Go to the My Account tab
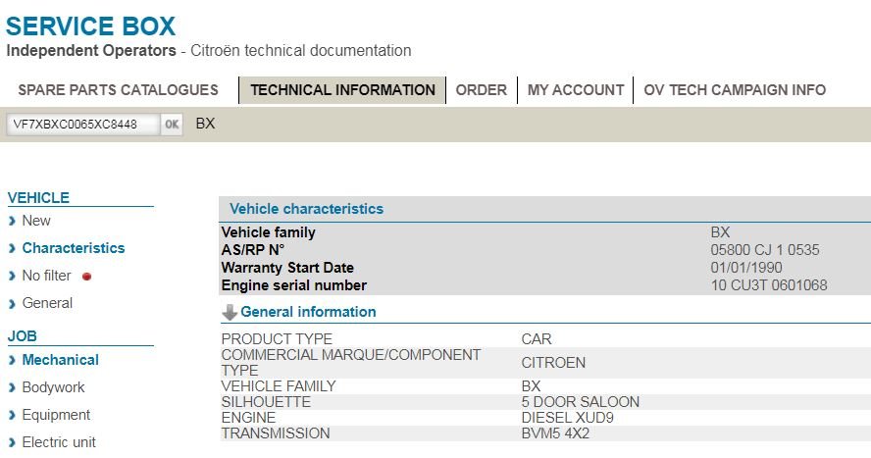 click(x=576, y=90)
